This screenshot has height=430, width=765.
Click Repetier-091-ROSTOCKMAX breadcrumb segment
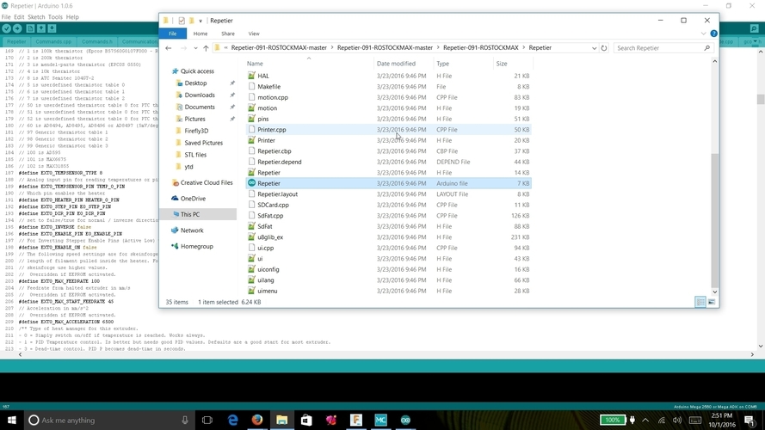(480, 48)
